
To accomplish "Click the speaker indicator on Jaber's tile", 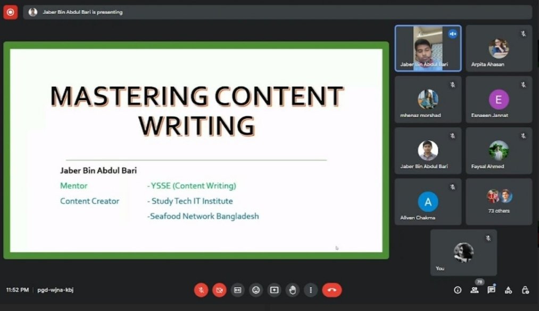I will 452,34.
